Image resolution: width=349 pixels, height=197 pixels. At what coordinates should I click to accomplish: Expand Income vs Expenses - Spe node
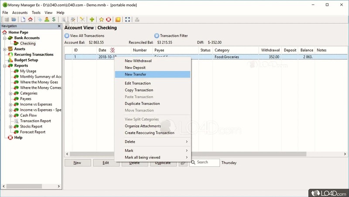pyautogui.click(x=10, y=111)
